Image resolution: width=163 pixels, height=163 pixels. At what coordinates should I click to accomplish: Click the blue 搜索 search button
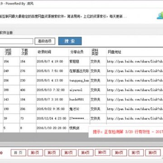(x=70, y=41)
